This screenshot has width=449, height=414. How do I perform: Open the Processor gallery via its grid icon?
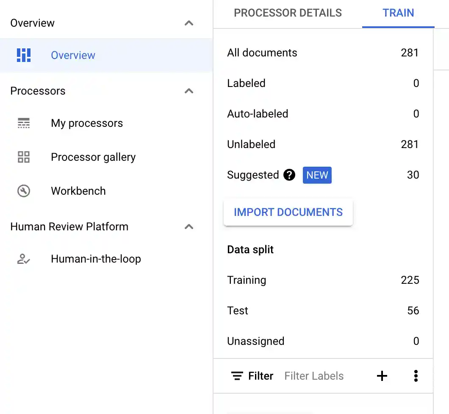tap(24, 157)
